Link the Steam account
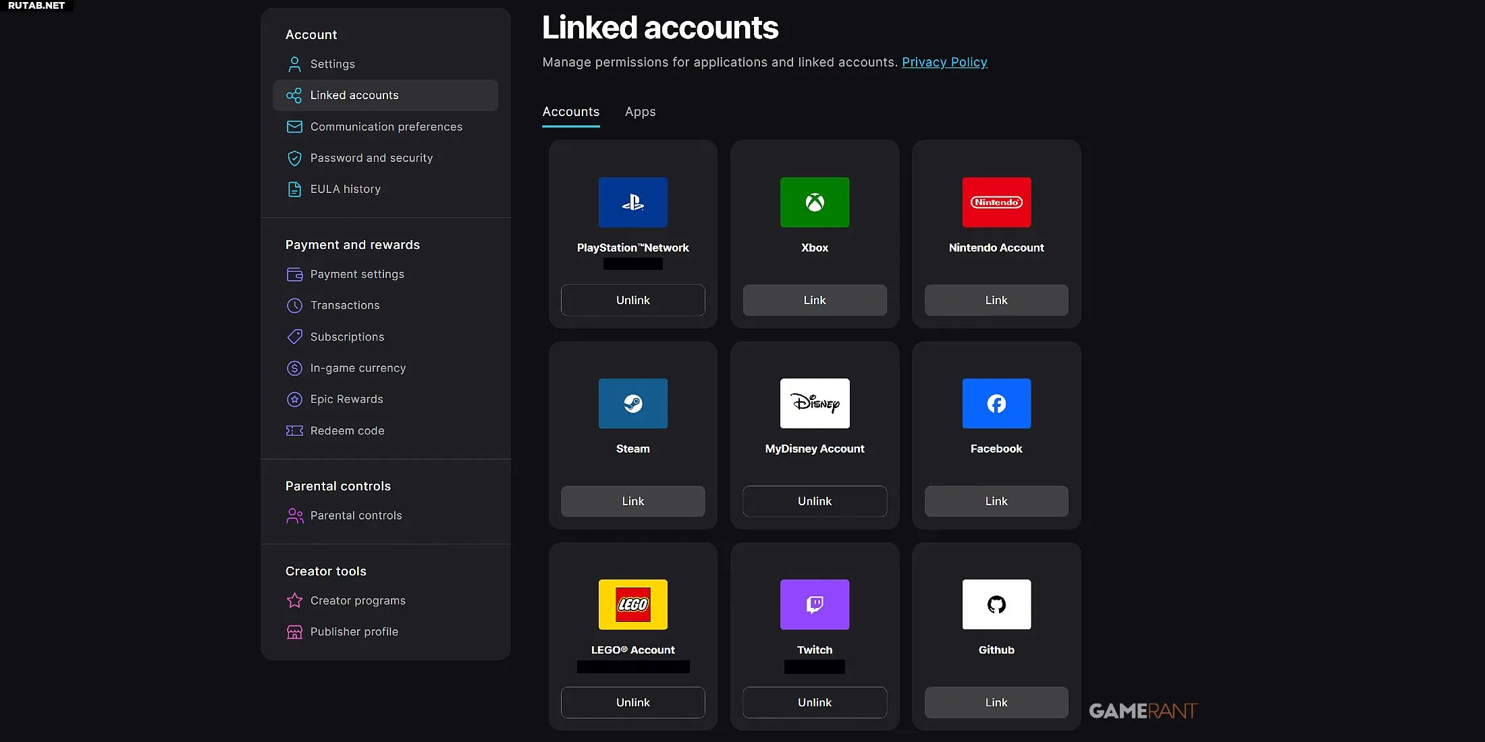Screen dimensions: 1485x742 (x=632, y=501)
